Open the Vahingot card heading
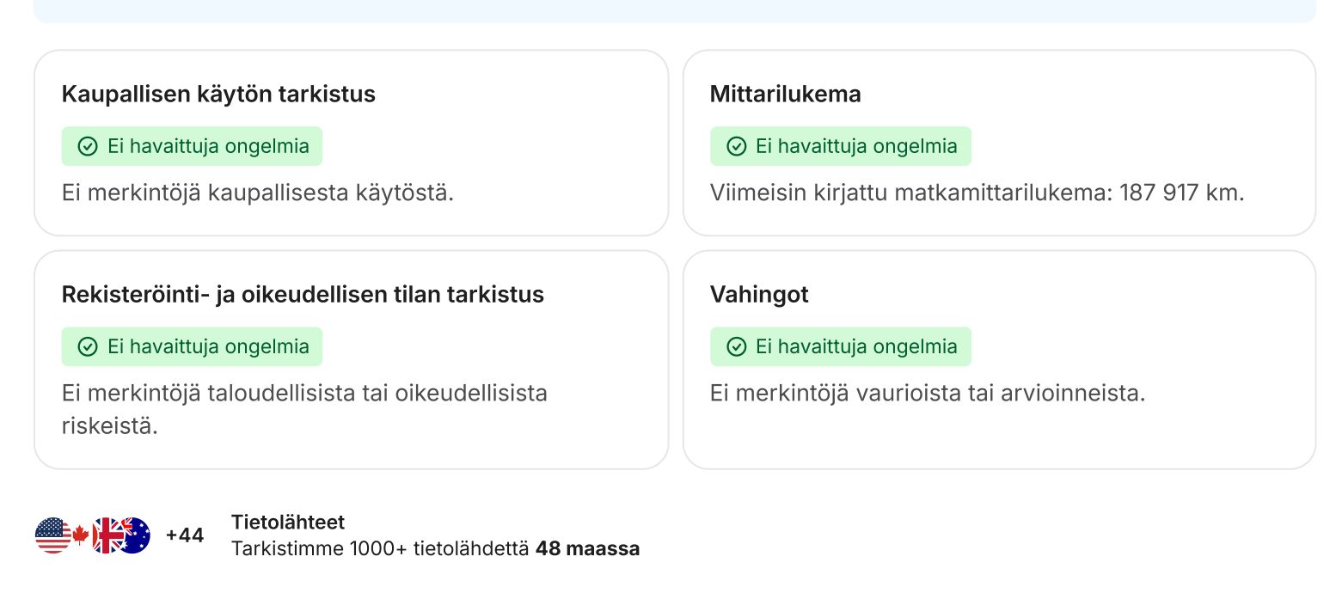1336x593 pixels. [x=759, y=294]
